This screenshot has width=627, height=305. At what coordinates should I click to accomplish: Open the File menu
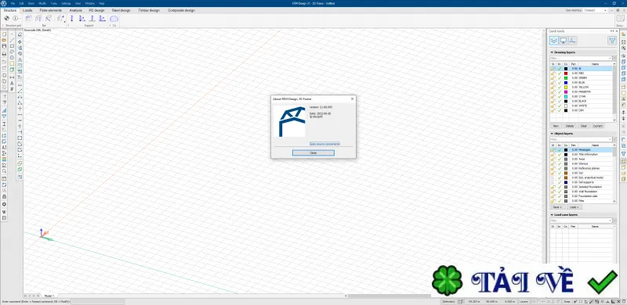13,3
